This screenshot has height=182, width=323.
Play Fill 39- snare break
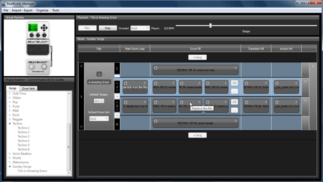pos(182,83)
